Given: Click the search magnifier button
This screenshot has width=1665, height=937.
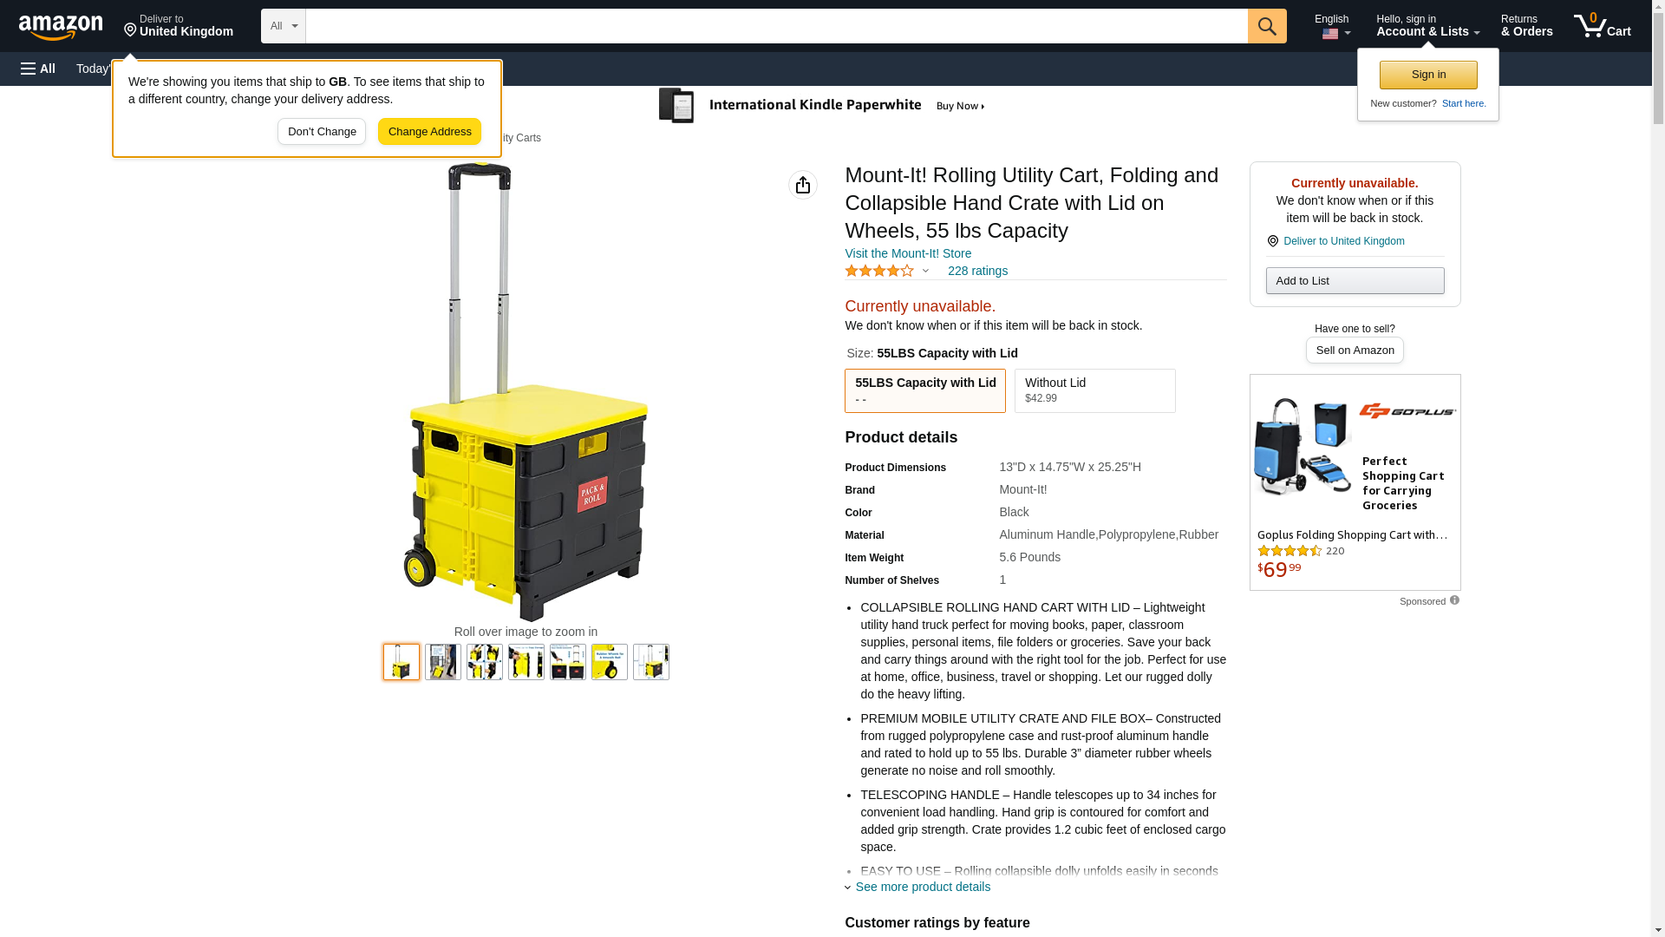Looking at the screenshot, I should click(1267, 26).
